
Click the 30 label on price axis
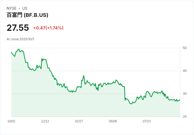185,94
